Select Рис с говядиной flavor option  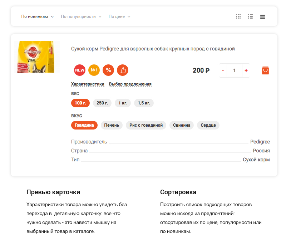pos(146,125)
